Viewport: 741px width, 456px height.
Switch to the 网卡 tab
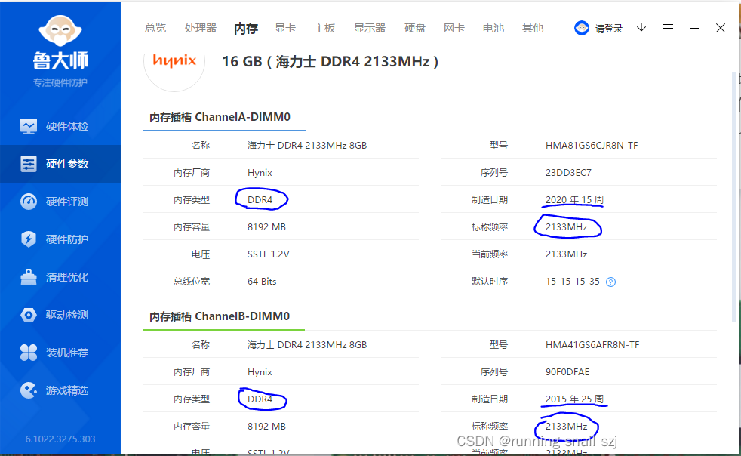coord(454,29)
